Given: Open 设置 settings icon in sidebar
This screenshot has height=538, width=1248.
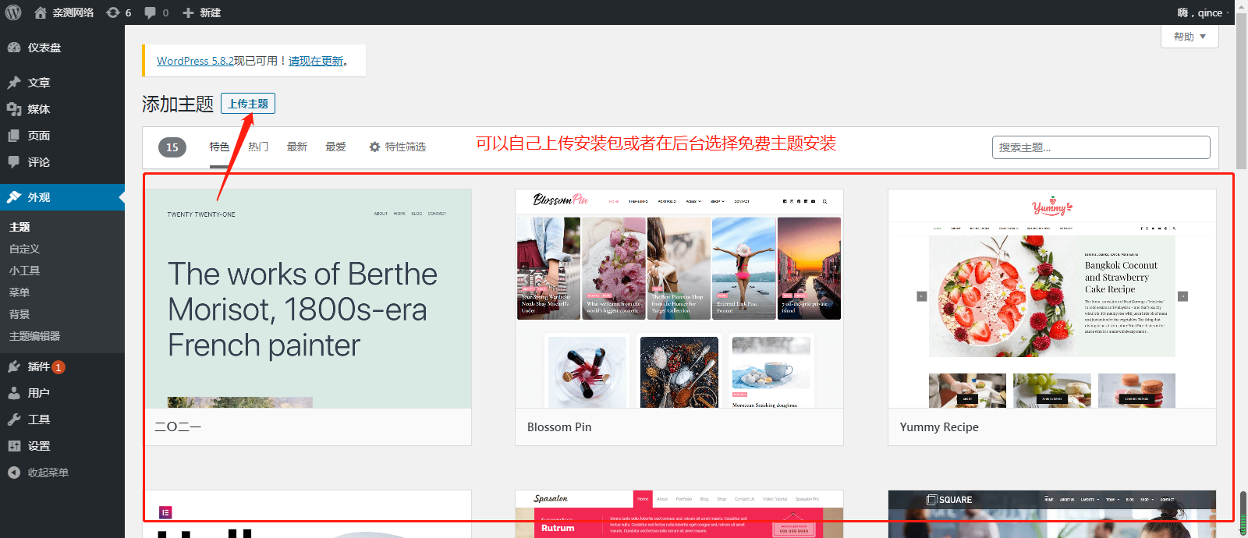Looking at the screenshot, I should [x=14, y=446].
